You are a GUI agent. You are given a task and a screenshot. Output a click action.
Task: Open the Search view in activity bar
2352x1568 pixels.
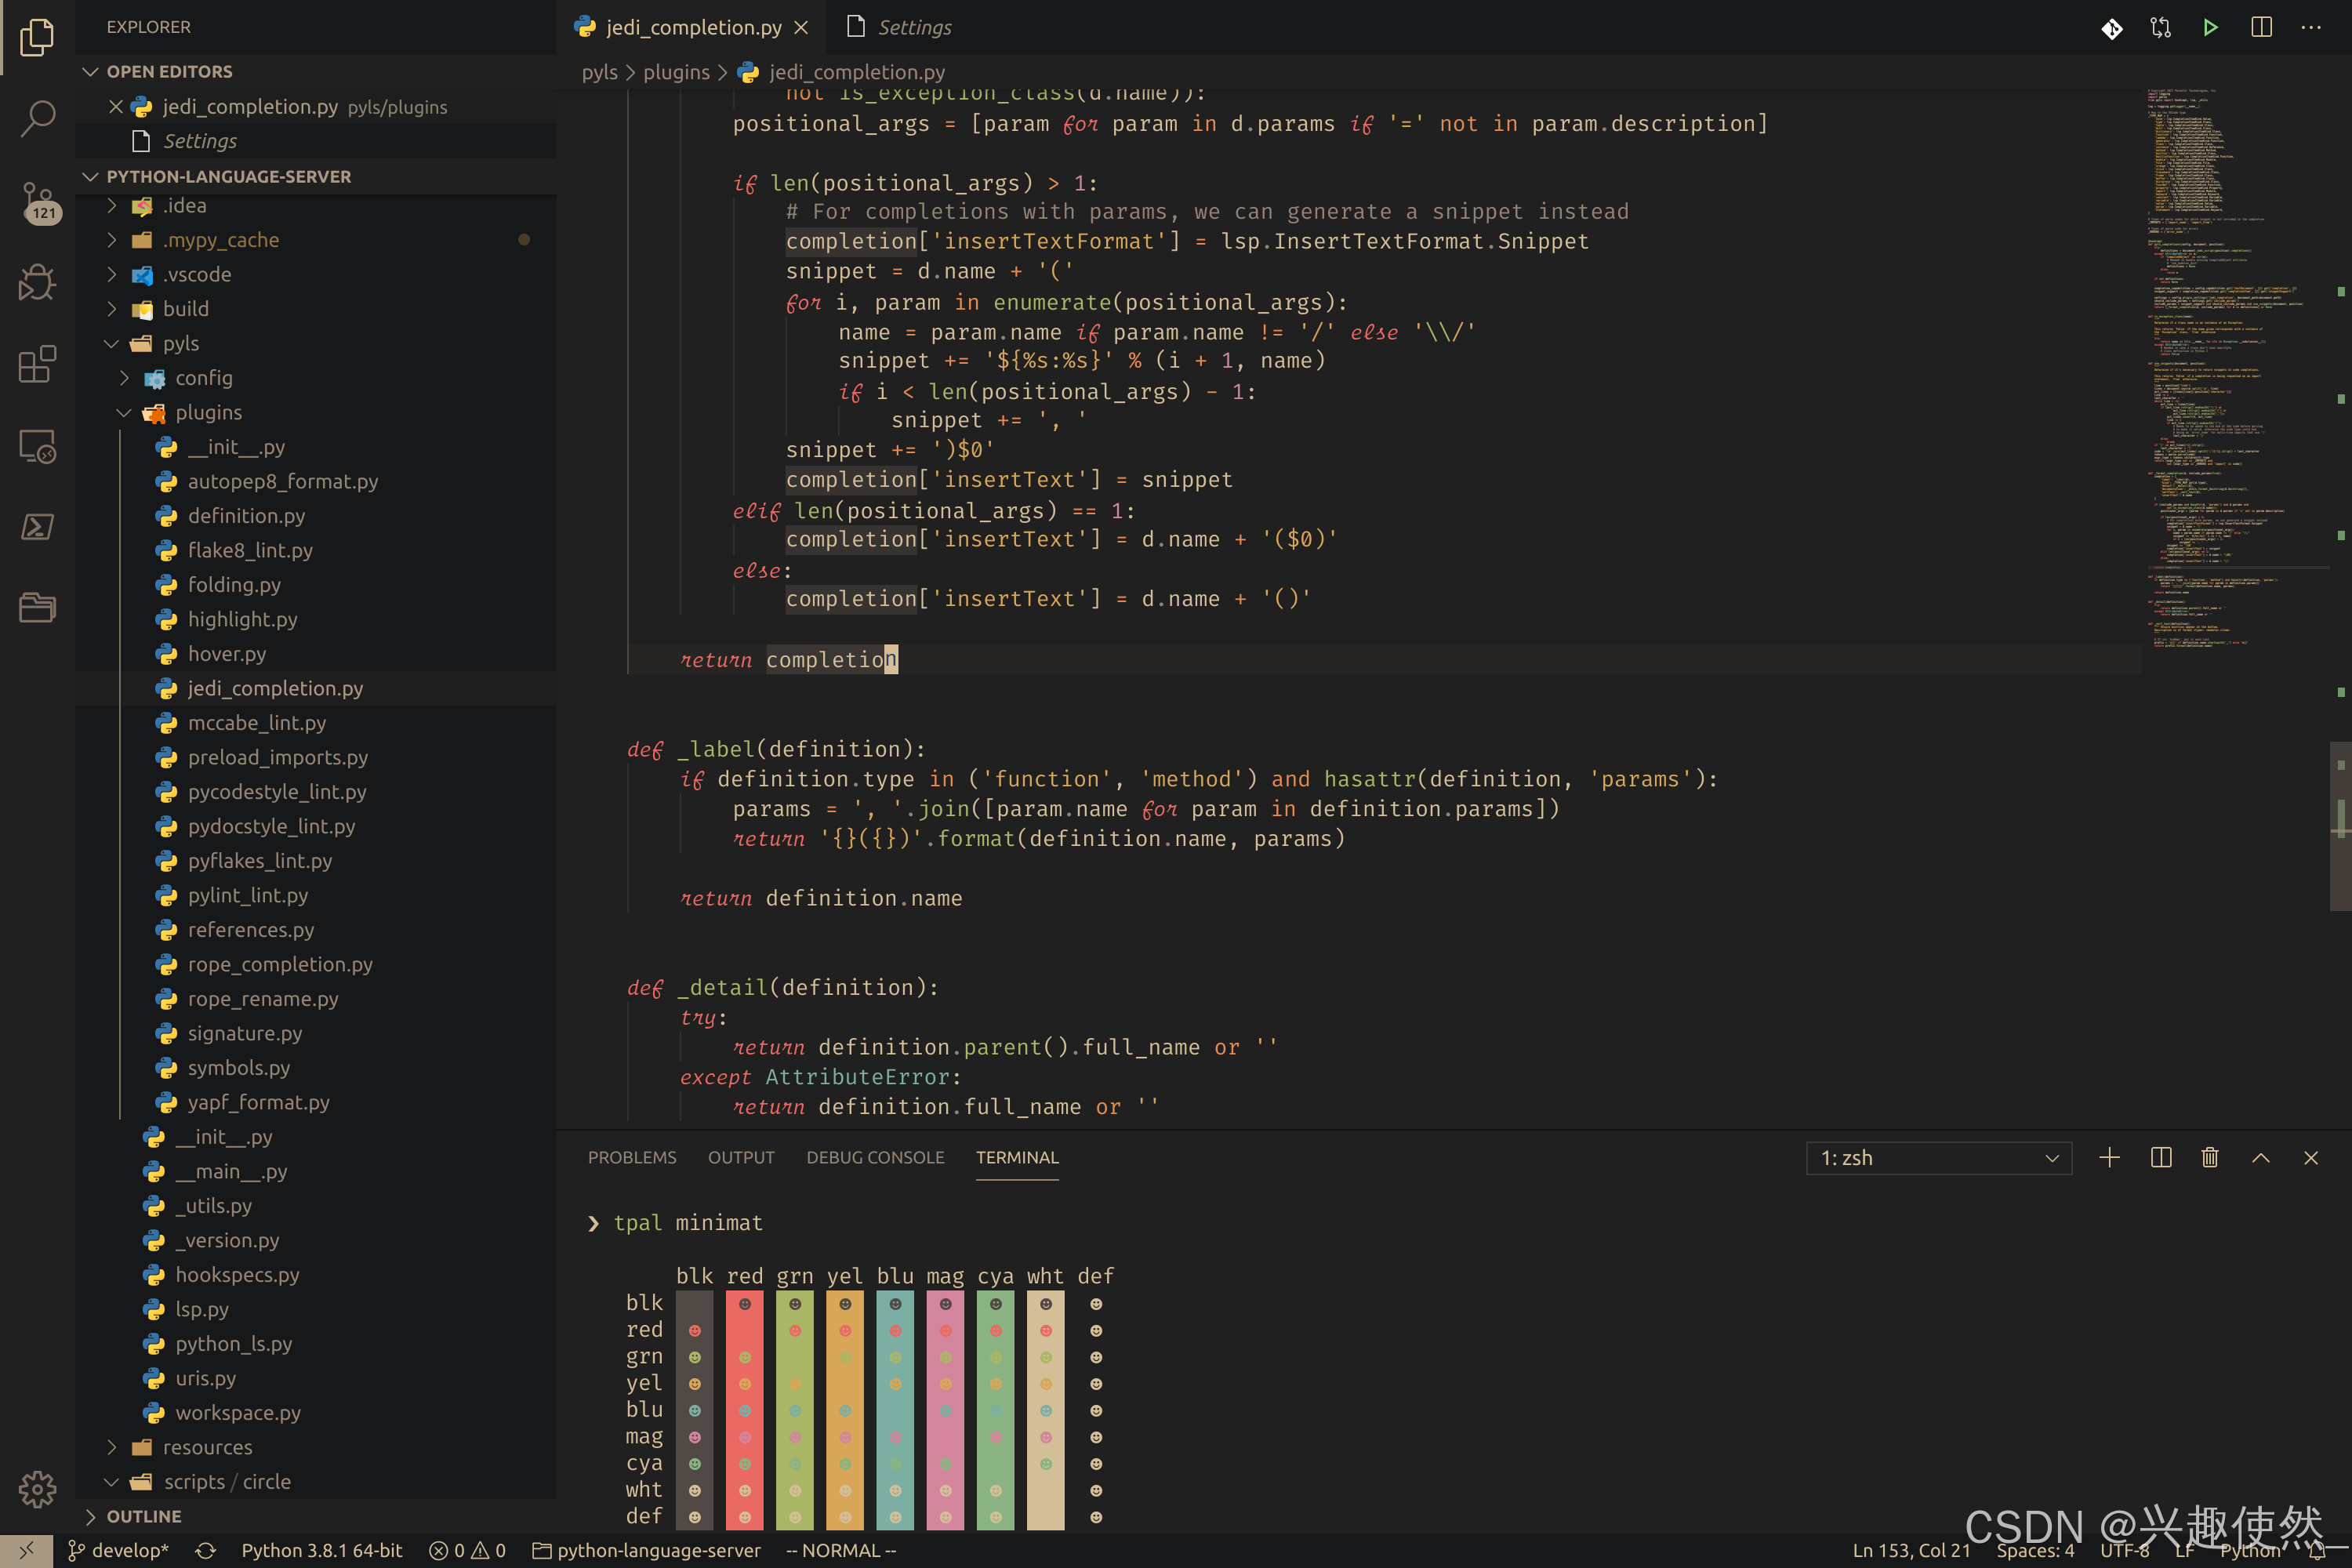(37, 118)
